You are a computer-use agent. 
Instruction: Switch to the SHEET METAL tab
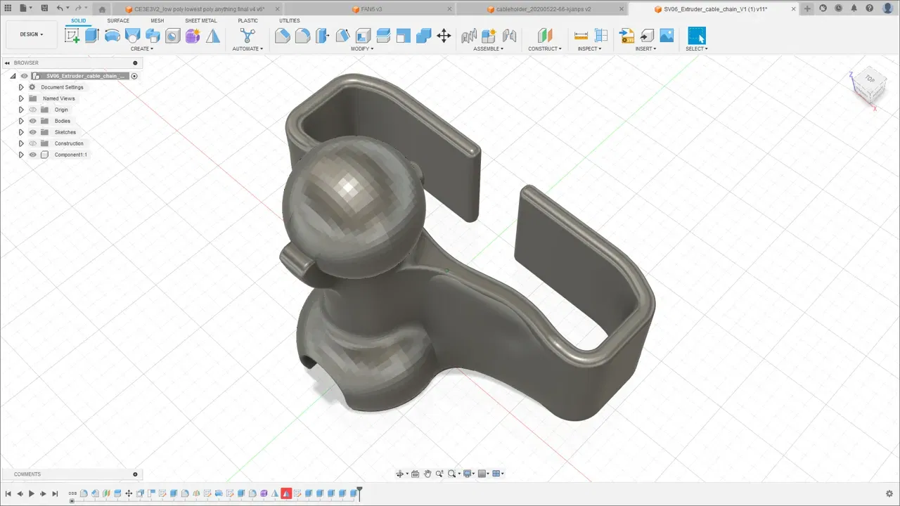point(201,20)
